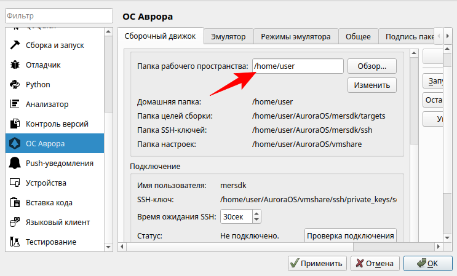
Task: Click build engine pane scroll up arrow
Action: pyautogui.click(x=414, y=53)
